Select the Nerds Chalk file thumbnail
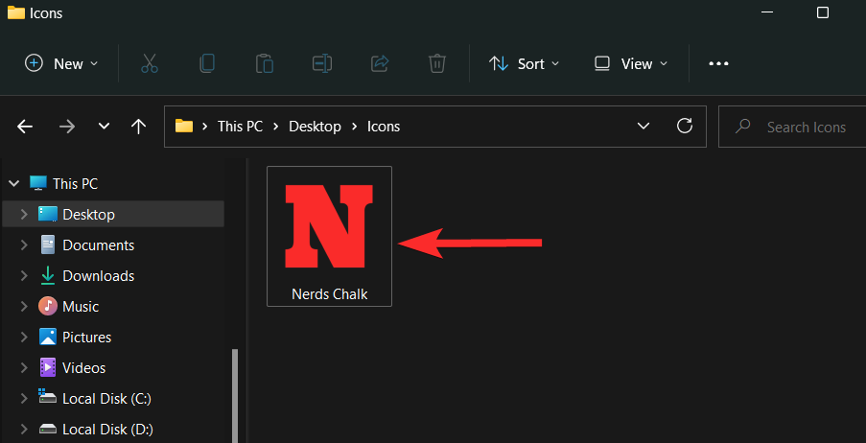This screenshot has height=443, width=866. [329, 236]
